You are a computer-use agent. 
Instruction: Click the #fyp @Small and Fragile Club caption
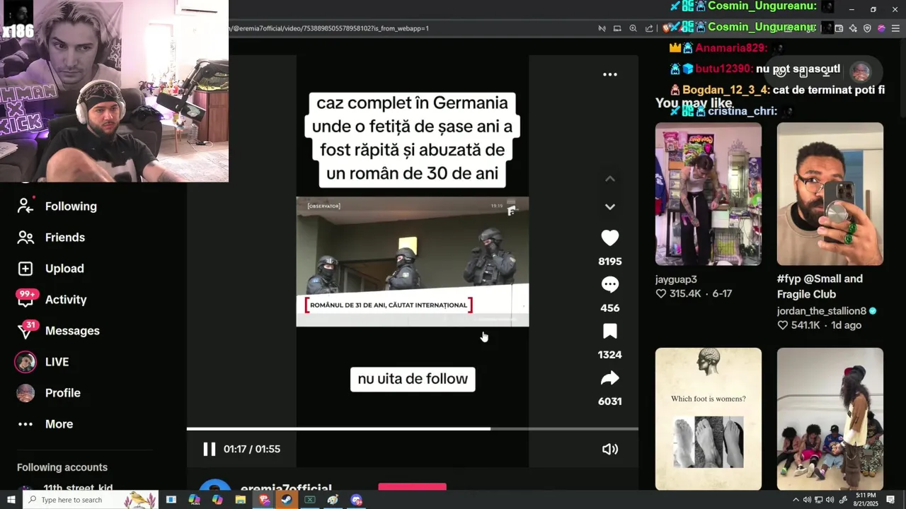(820, 286)
